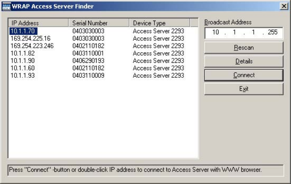Click the Rescan button
Screen dimensions: 291x184
244,47
